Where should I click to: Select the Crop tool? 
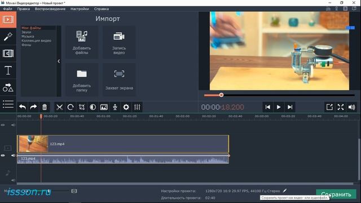81,107
